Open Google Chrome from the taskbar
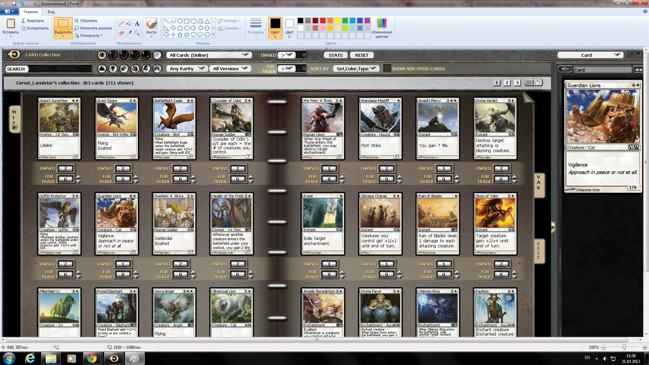The image size is (649, 365). (92, 358)
